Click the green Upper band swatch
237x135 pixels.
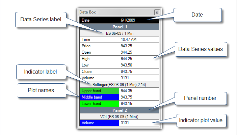100,91
